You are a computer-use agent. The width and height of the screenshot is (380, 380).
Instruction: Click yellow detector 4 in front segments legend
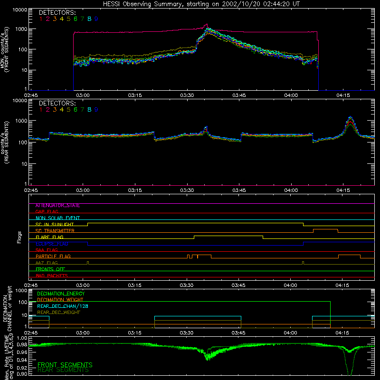tap(62, 19)
